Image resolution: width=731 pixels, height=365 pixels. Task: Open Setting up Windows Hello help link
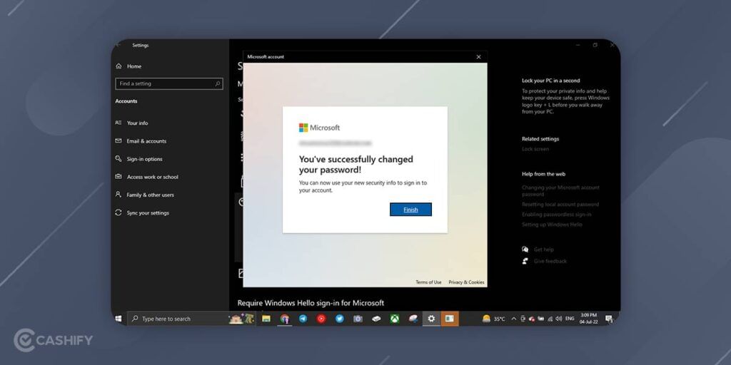pos(552,225)
